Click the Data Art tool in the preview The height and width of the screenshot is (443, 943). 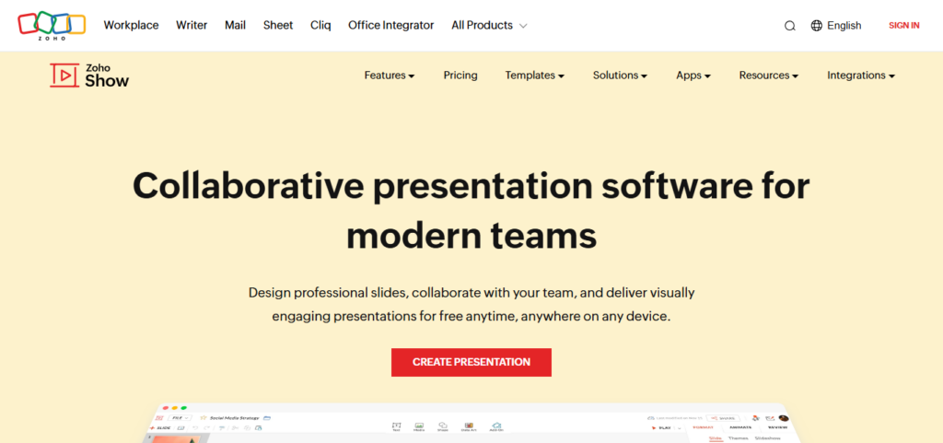(x=469, y=426)
